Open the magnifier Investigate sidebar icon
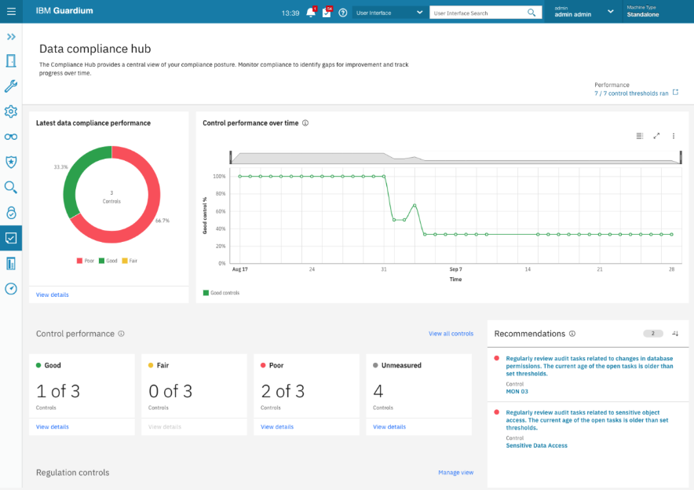The height and width of the screenshot is (490, 694). (x=11, y=187)
